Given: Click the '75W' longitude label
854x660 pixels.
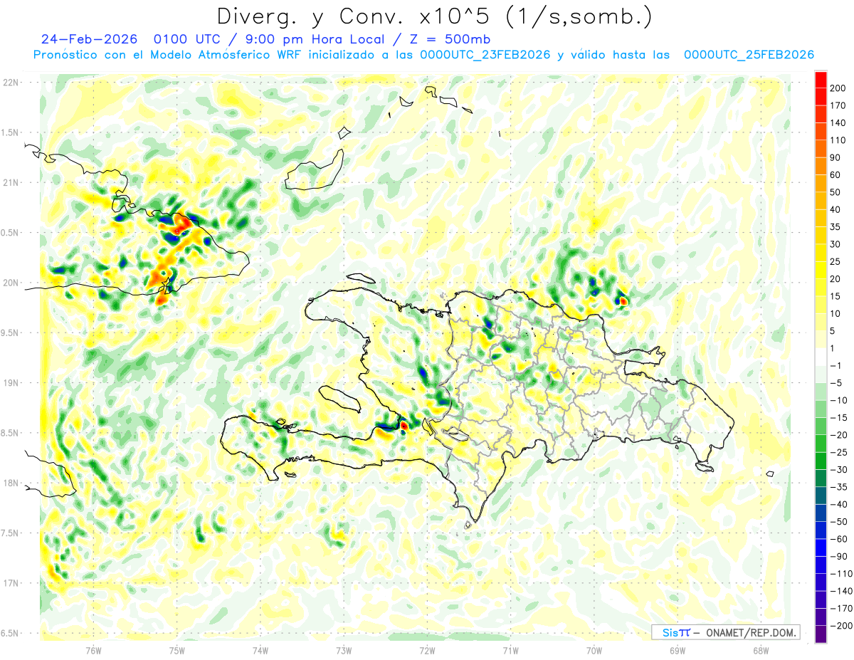Looking at the screenshot, I should 177,651.
